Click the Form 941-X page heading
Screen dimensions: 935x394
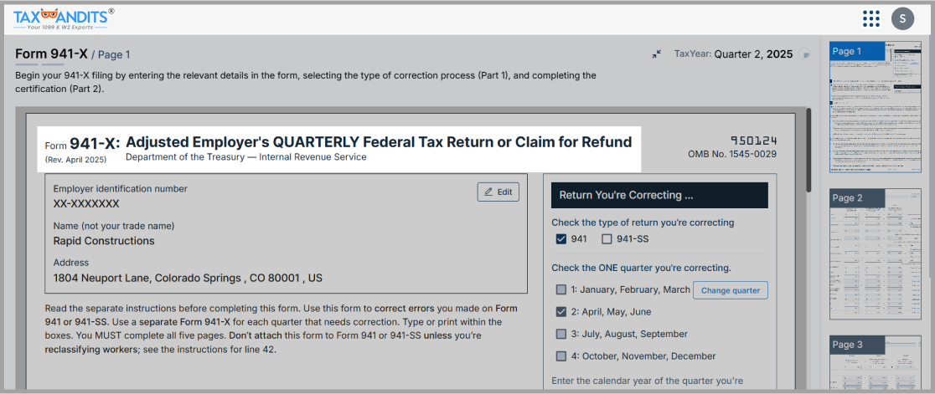click(x=51, y=54)
